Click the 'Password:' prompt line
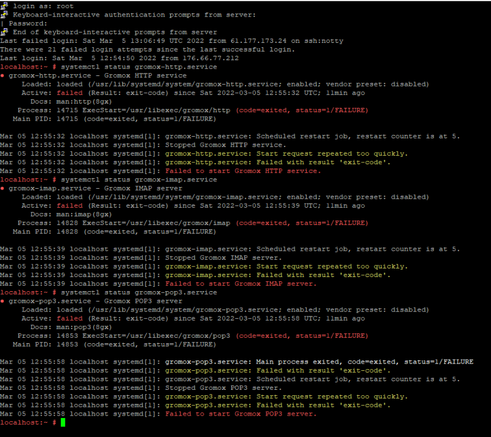491x437 pixels. (28, 23)
